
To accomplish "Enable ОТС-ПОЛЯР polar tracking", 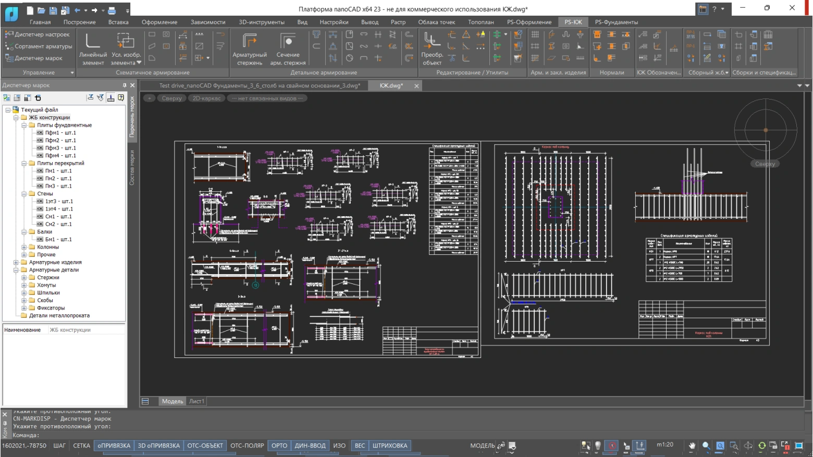I will [x=247, y=446].
